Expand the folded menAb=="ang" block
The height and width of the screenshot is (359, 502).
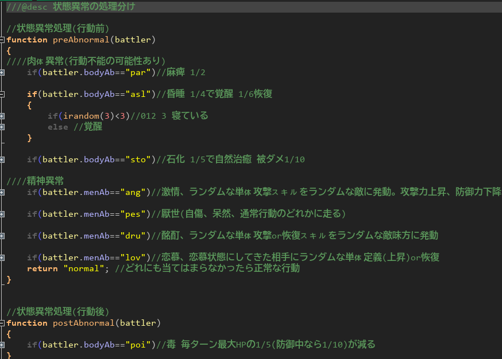(x=2, y=192)
